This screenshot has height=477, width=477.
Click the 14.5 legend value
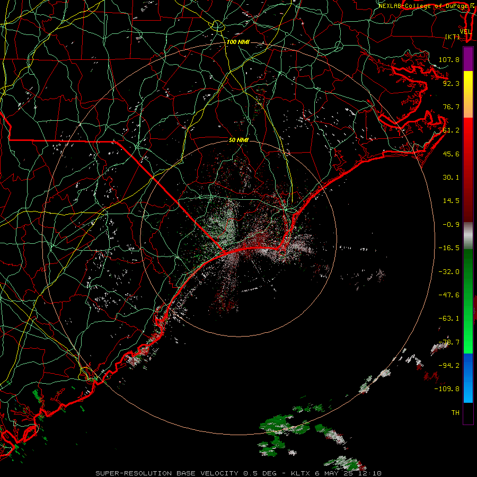[x=451, y=201]
